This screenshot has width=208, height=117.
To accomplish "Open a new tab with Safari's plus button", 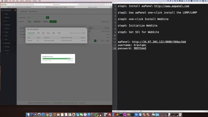I will click(111, 7).
